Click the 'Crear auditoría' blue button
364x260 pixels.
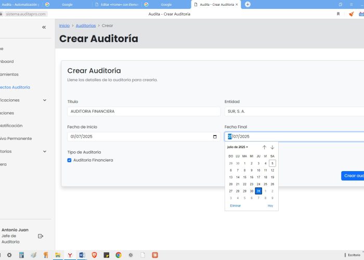point(353,176)
